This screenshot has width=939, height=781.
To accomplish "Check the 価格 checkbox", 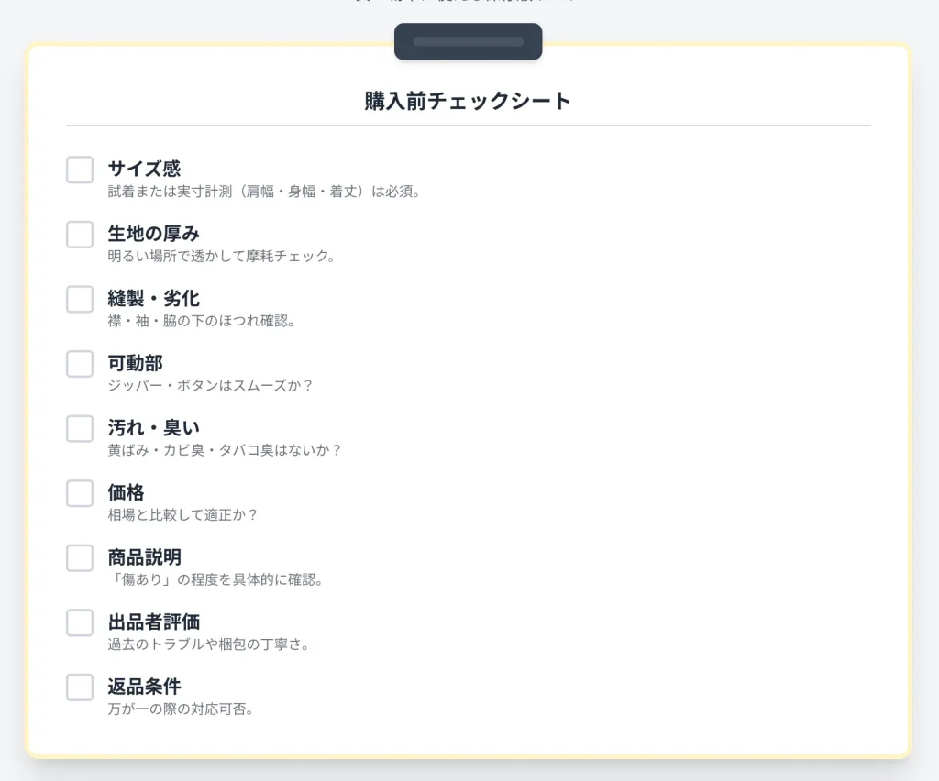I will click(80, 493).
